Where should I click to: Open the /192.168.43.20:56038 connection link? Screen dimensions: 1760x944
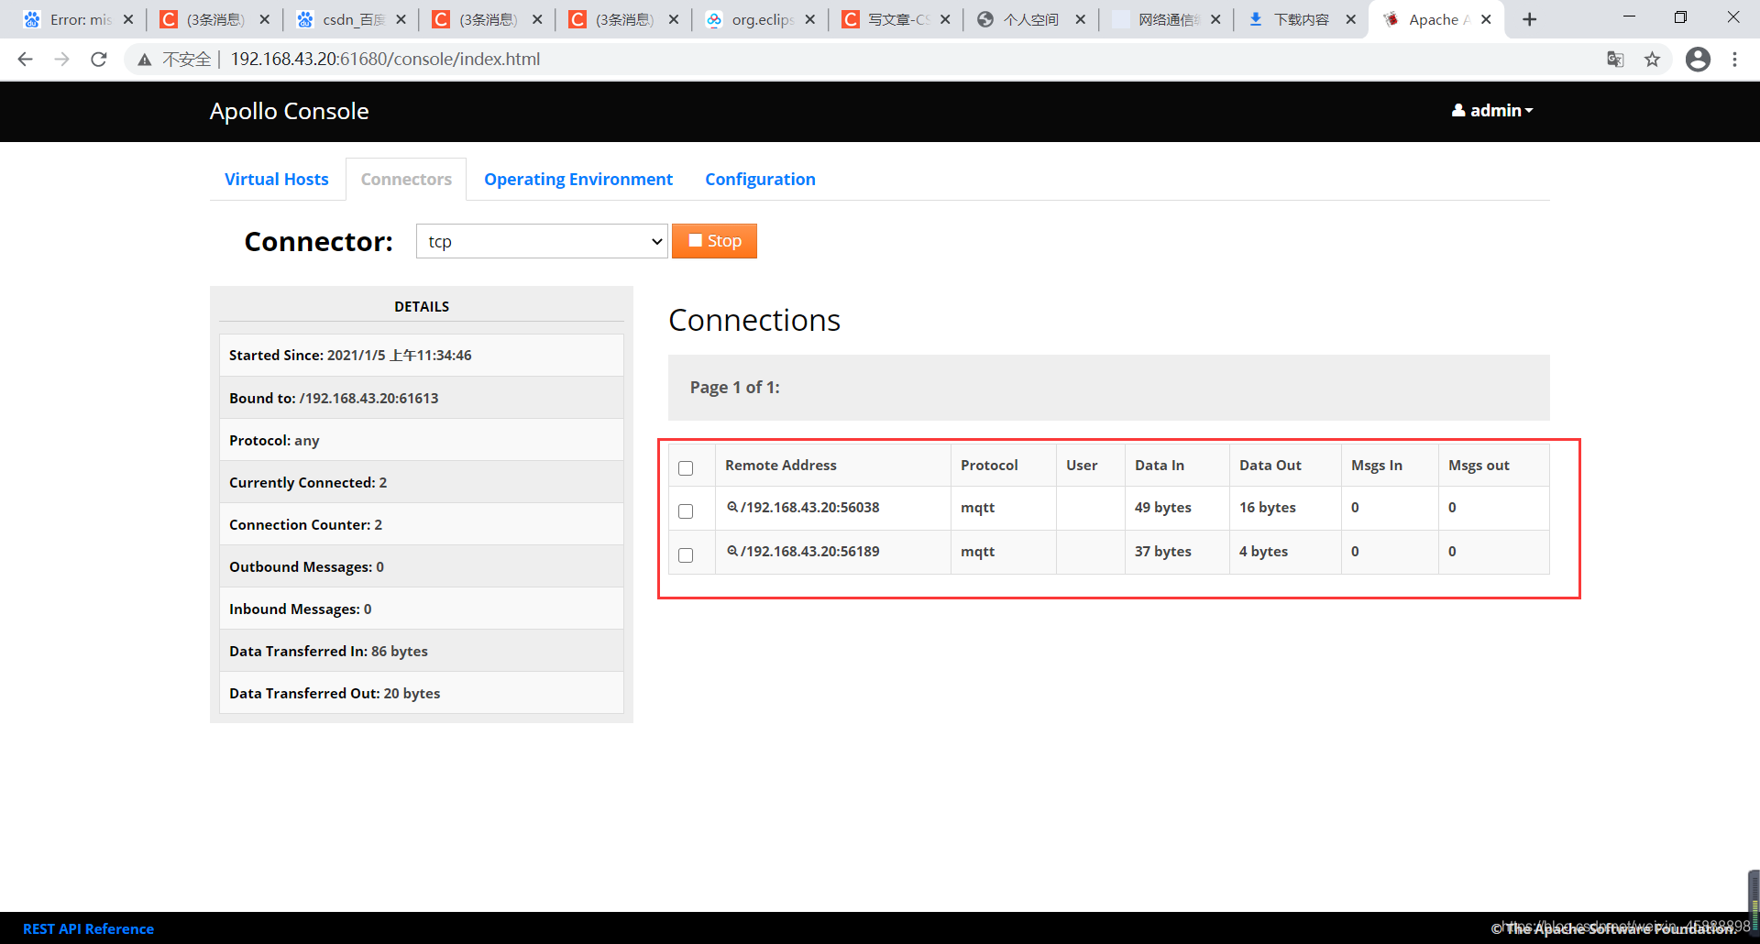809,507
